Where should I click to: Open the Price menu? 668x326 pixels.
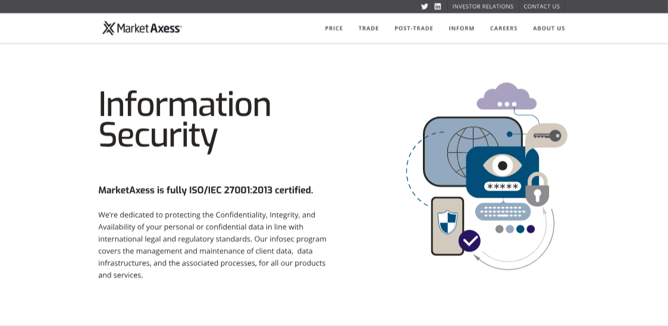click(x=334, y=29)
